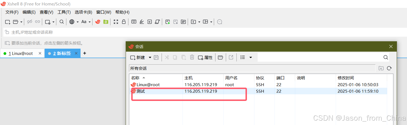Image resolution: width=407 pixels, height=125 pixels.
Task: Click the globe encoding icon
Action: pyautogui.click(x=72, y=22)
